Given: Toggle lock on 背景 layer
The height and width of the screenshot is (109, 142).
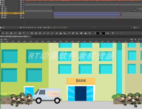Looking at the screenshot, I should [21, 18].
